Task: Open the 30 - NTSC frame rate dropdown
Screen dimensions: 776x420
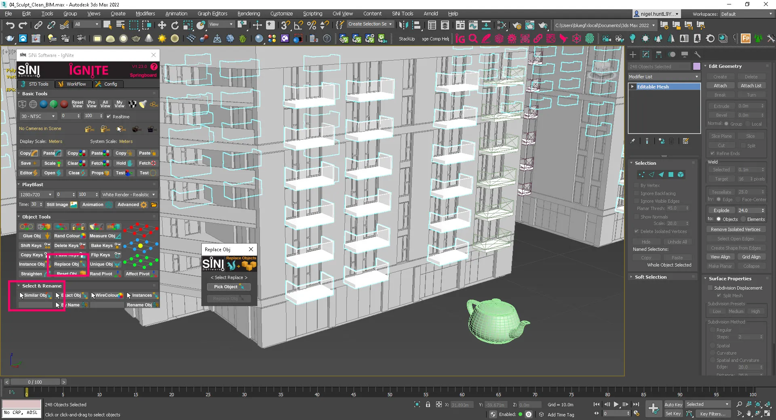Action: coord(38,116)
